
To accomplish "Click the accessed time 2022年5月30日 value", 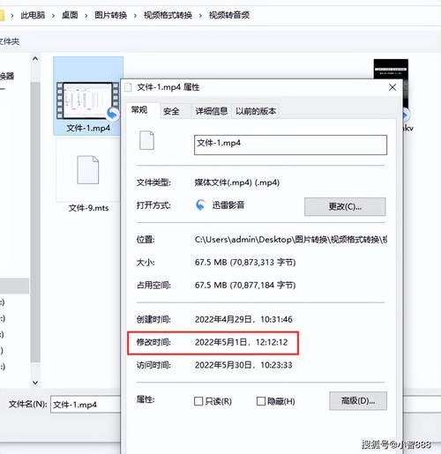I will [243, 365].
